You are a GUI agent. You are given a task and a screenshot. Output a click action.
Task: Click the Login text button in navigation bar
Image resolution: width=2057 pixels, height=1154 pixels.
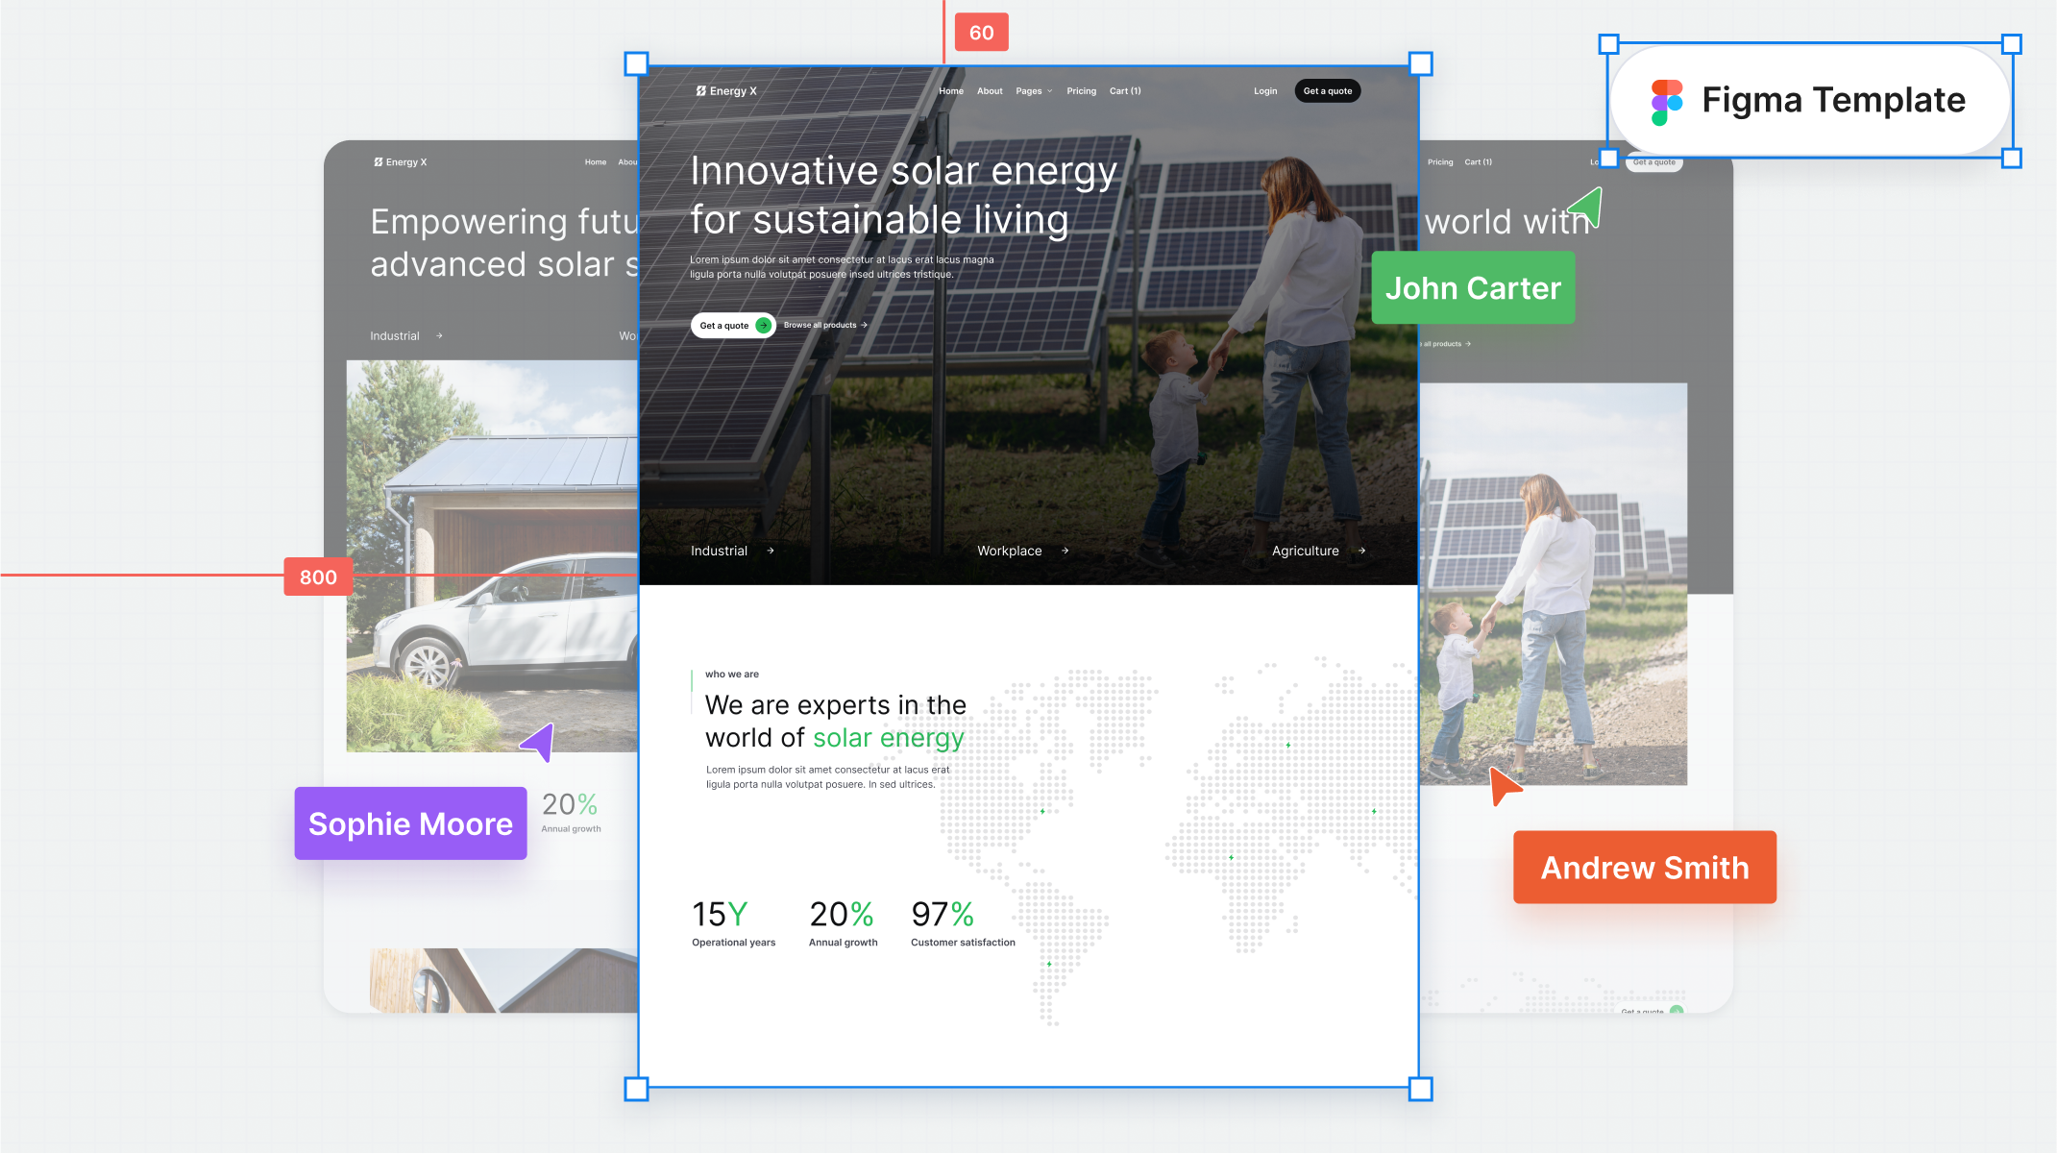tap(1263, 90)
